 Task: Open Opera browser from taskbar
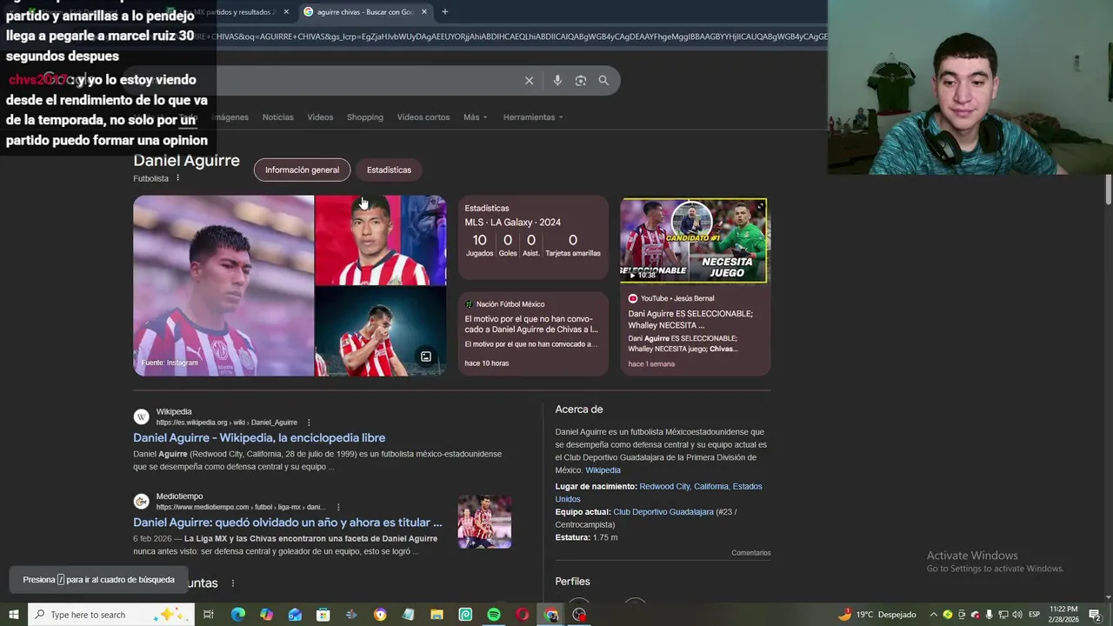tap(523, 615)
